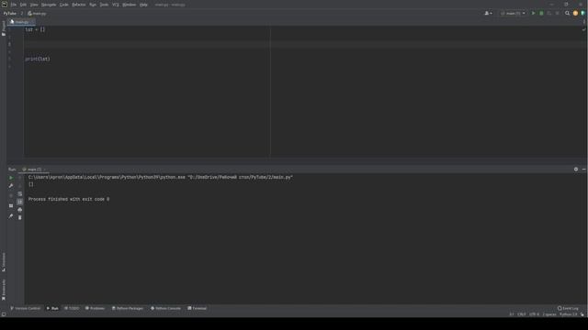
Task: Open the Edit menu
Action: click(23, 5)
